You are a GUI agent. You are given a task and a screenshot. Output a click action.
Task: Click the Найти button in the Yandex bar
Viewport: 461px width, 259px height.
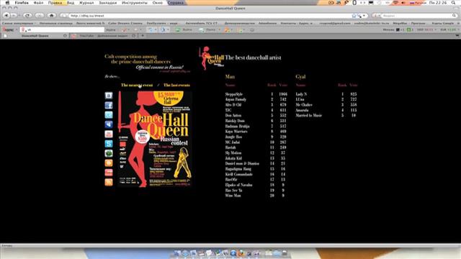111,29
